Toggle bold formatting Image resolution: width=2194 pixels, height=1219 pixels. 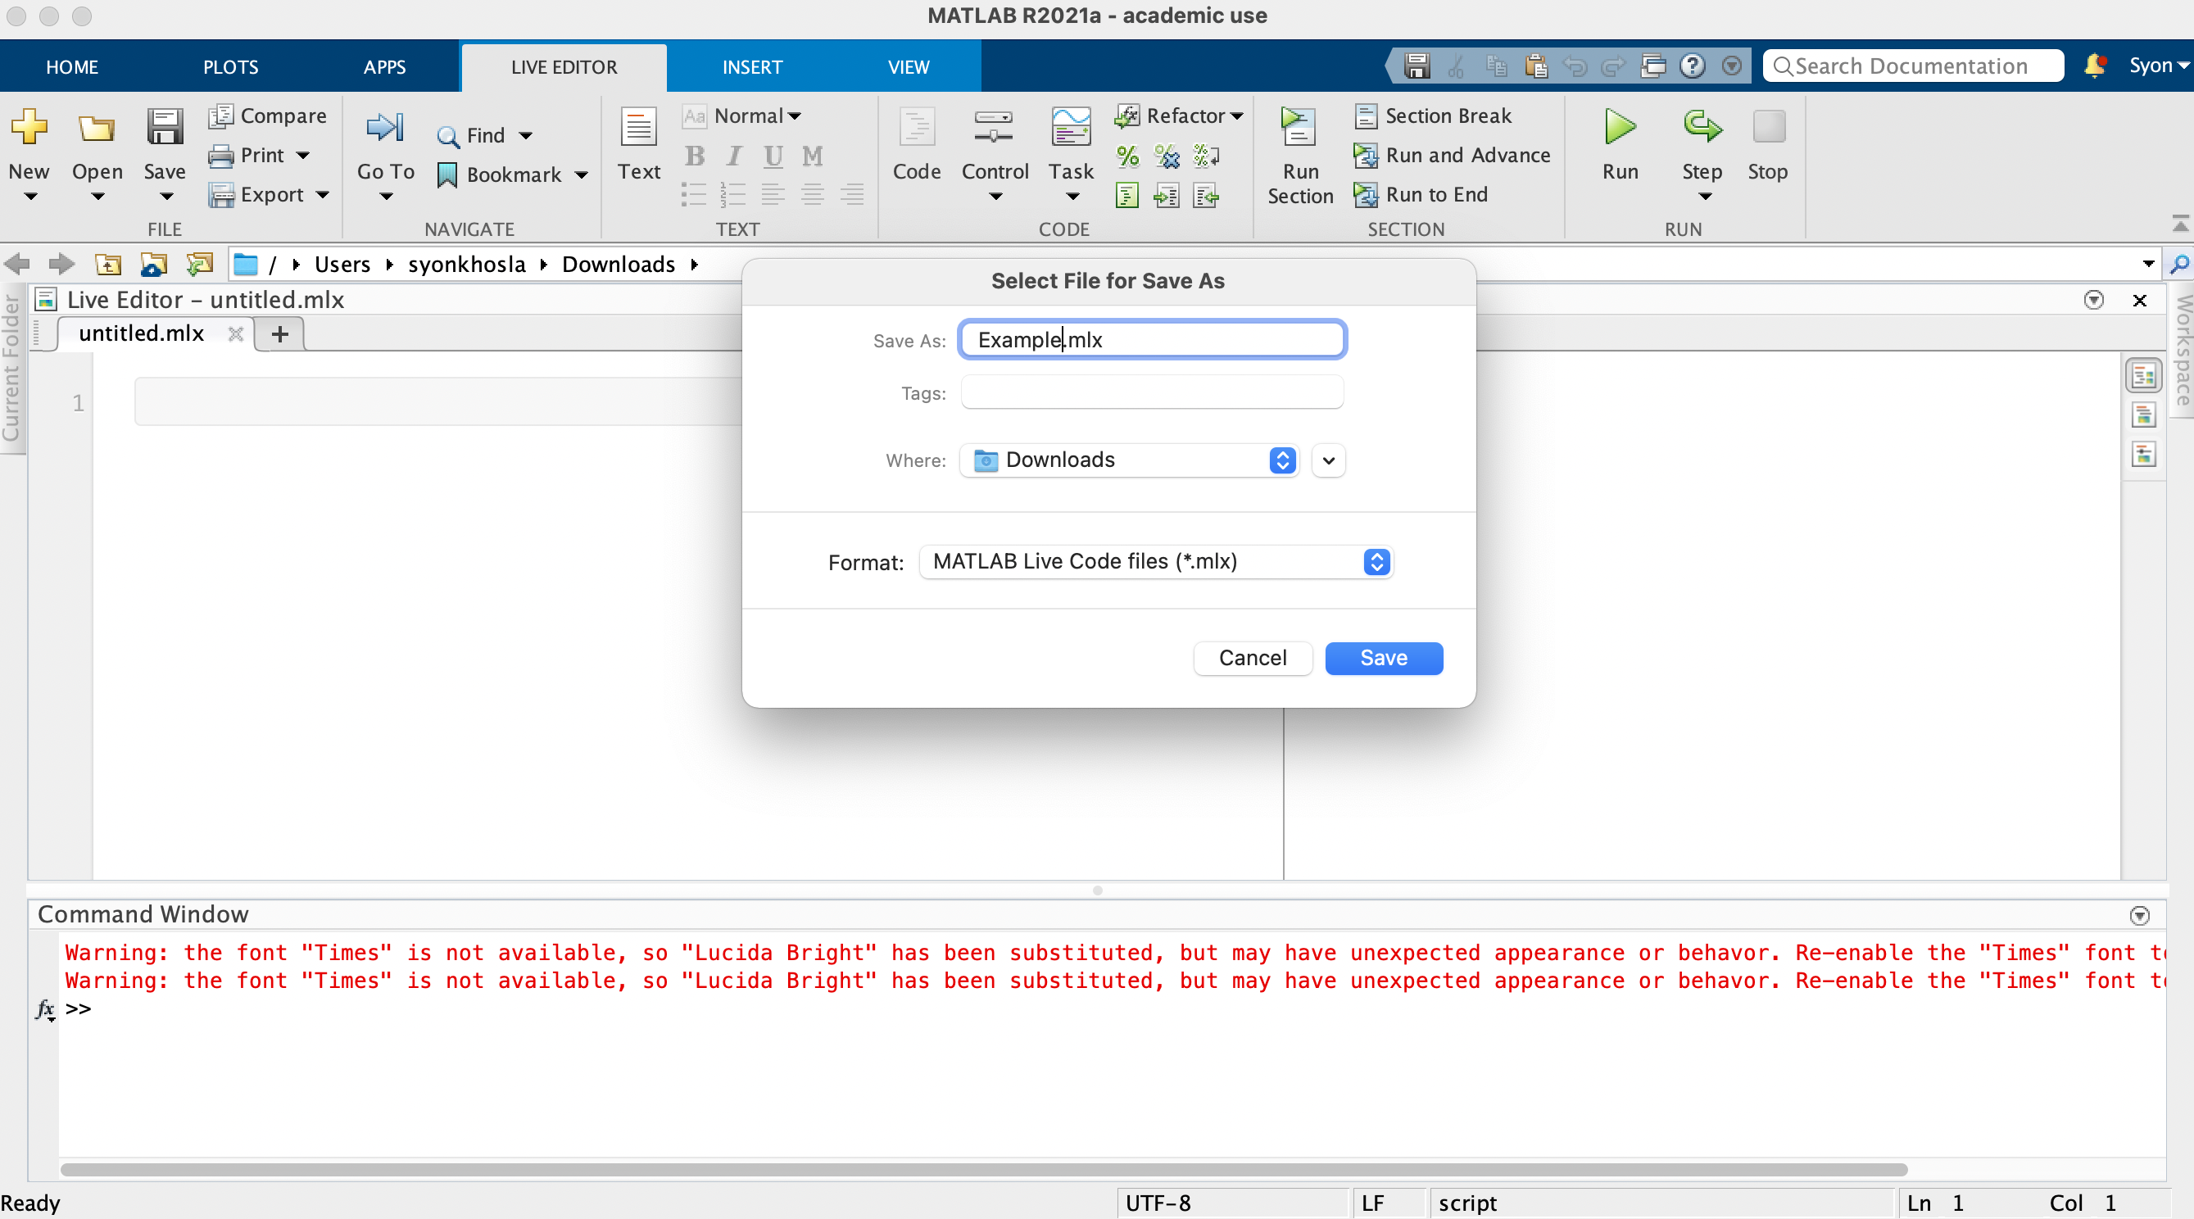click(694, 156)
